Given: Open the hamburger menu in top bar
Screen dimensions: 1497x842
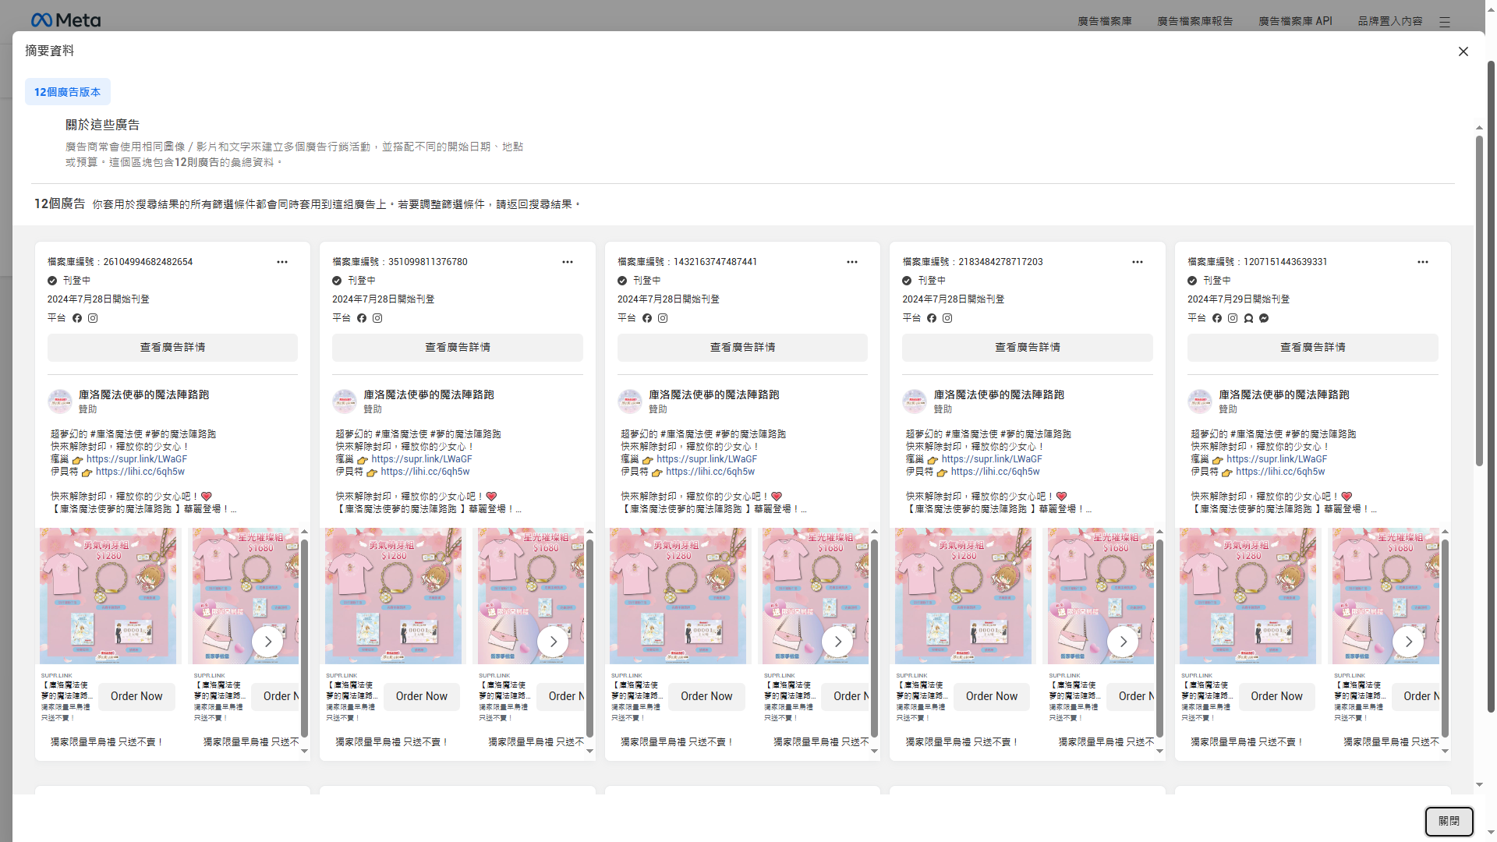Looking at the screenshot, I should click(1445, 22).
